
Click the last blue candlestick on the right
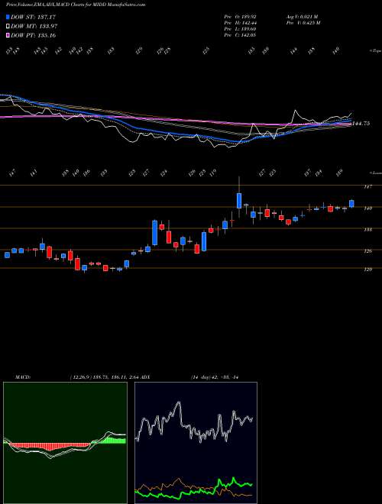tap(351, 203)
